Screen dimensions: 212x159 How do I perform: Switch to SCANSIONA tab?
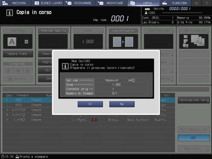pyautogui.click(x=175, y=3)
